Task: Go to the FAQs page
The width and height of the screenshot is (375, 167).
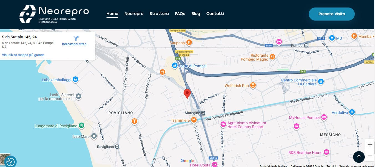Action: [x=180, y=14]
